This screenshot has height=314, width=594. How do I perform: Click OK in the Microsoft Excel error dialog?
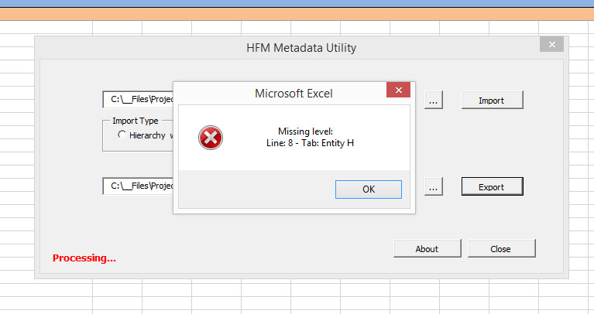coord(368,189)
